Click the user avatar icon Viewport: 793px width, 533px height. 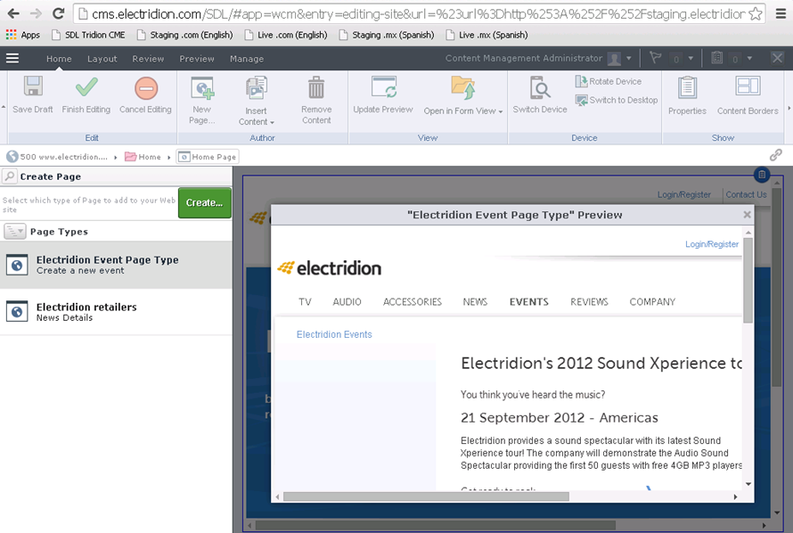coord(614,59)
